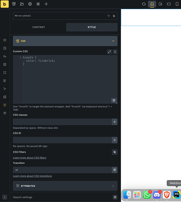Open Learn more about CSS filters link
Viewport: 181px width, 202px height.
click(29, 158)
